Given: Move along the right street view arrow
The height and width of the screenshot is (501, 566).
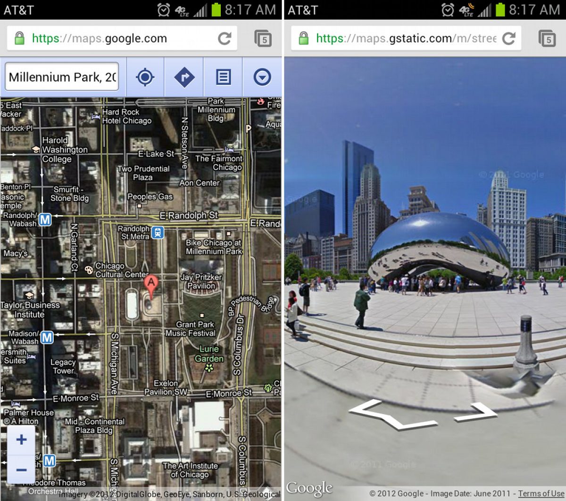Looking at the screenshot, I should (x=476, y=412).
